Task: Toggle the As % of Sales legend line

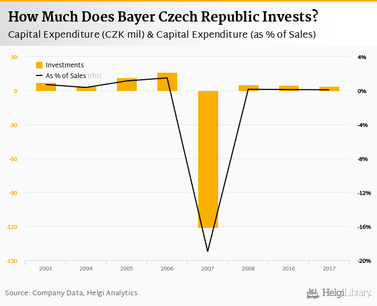Action: point(39,76)
